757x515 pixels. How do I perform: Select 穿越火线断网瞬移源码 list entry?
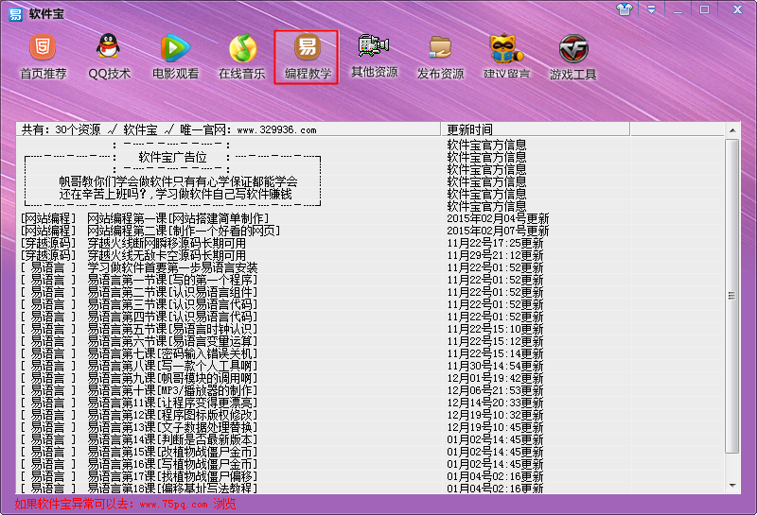tap(166, 243)
